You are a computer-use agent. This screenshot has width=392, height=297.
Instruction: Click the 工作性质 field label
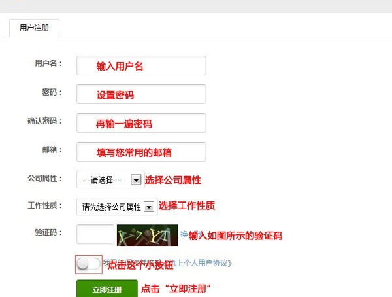click(44, 205)
